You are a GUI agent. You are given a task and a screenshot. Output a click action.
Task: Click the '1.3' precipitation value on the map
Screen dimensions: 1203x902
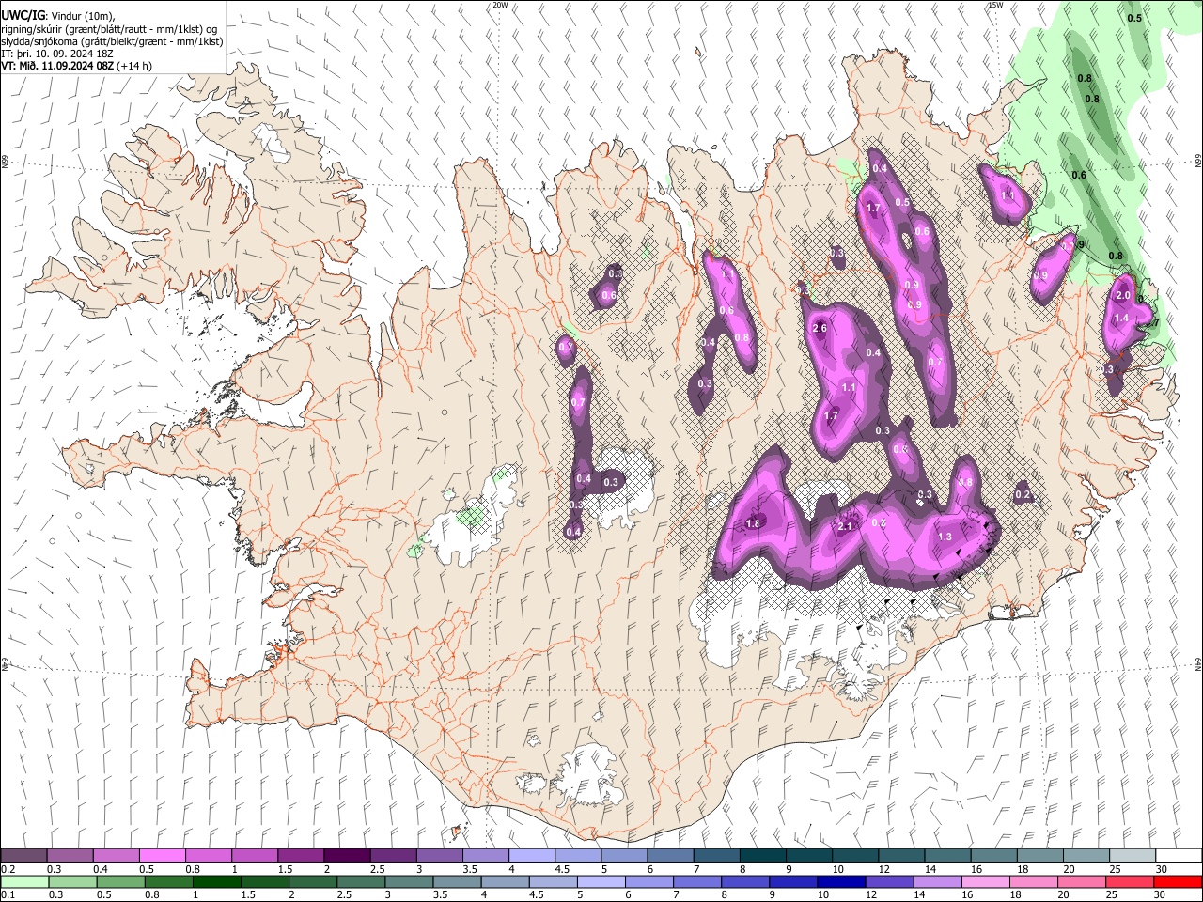(x=945, y=537)
